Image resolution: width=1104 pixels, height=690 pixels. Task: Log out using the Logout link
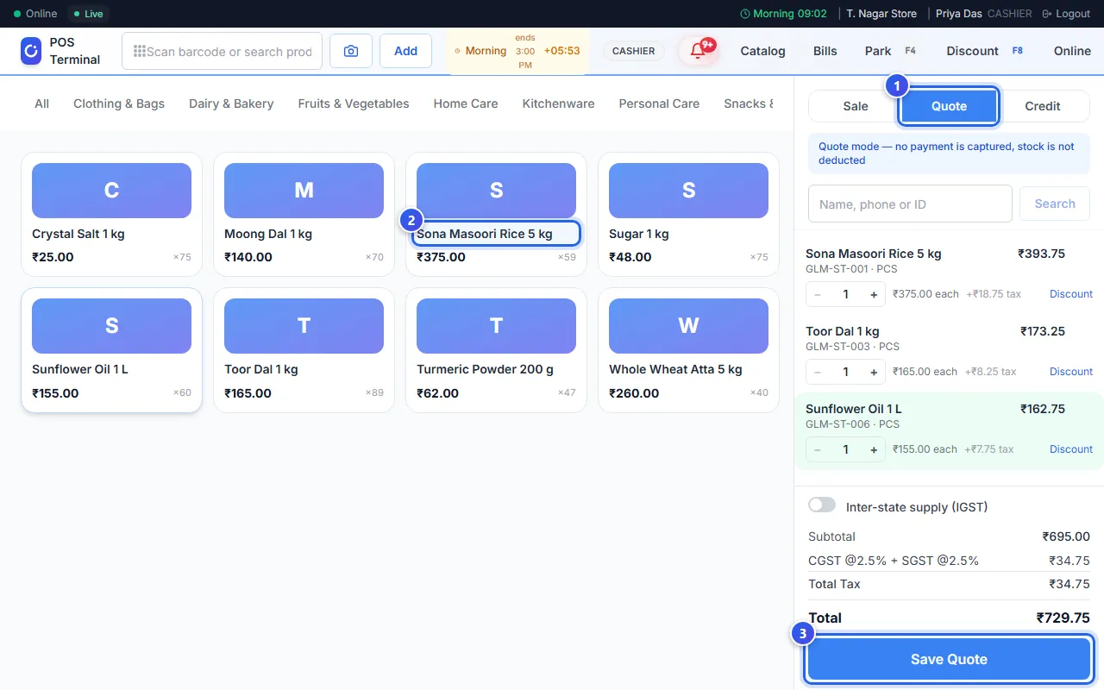[x=1066, y=14]
